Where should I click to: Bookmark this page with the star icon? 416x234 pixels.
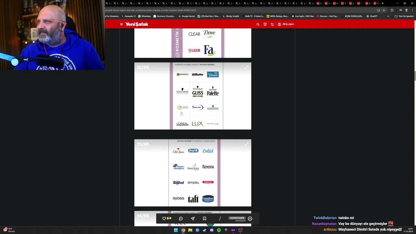pyautogui.click(x=383, y=10)
